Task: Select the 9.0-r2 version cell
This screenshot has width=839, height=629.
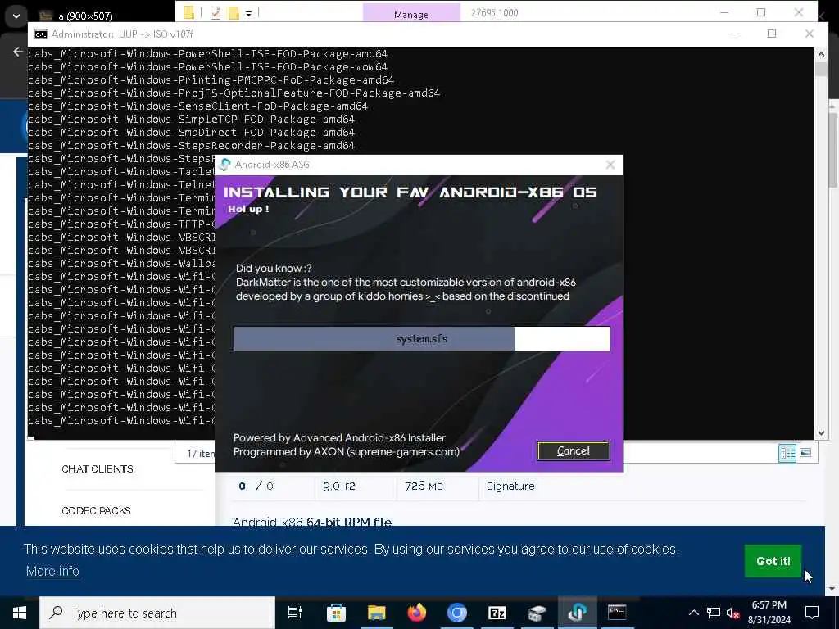Action: click(338, 486)
